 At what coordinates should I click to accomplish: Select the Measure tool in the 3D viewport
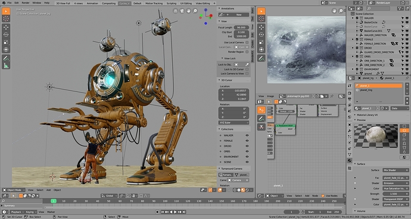click(6, 65)
